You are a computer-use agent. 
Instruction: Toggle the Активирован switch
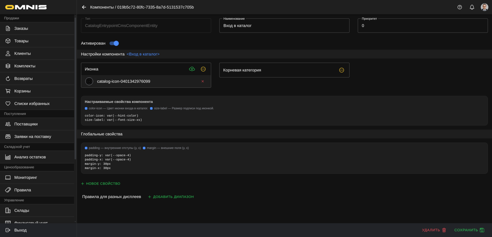(114, 43)
